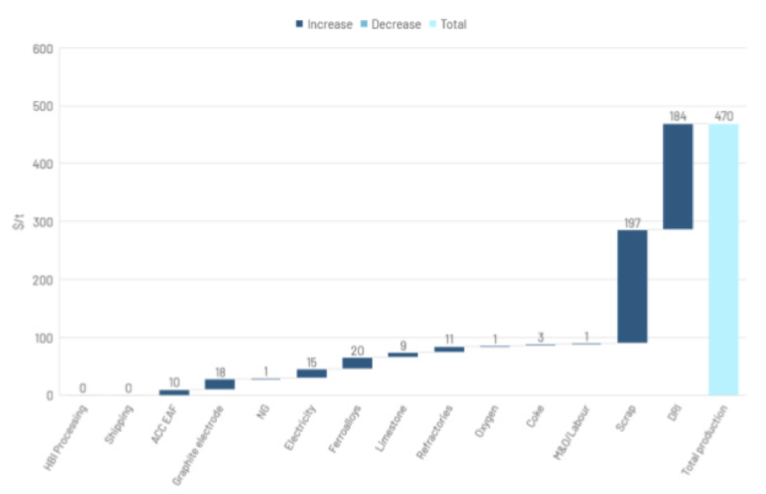
Task: Toggle the Total series legend label
Action: 453,25
